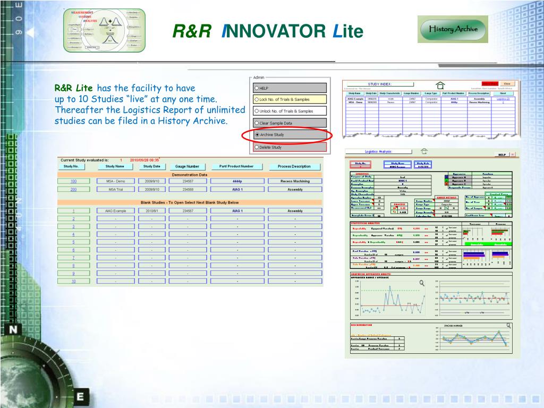This screenshot has height=408, width=544.
Task: Open study number 1 link
Action: (x=73, y=211)
